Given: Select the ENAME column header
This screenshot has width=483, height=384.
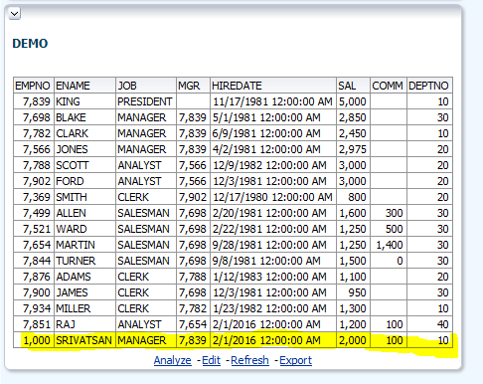Looking at the screenshot, I should point(84,86).
